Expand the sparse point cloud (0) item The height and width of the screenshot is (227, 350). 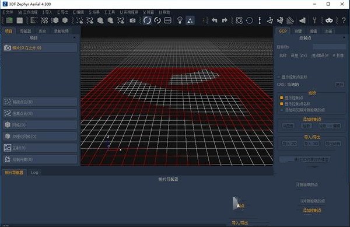[x=40, y=102]
